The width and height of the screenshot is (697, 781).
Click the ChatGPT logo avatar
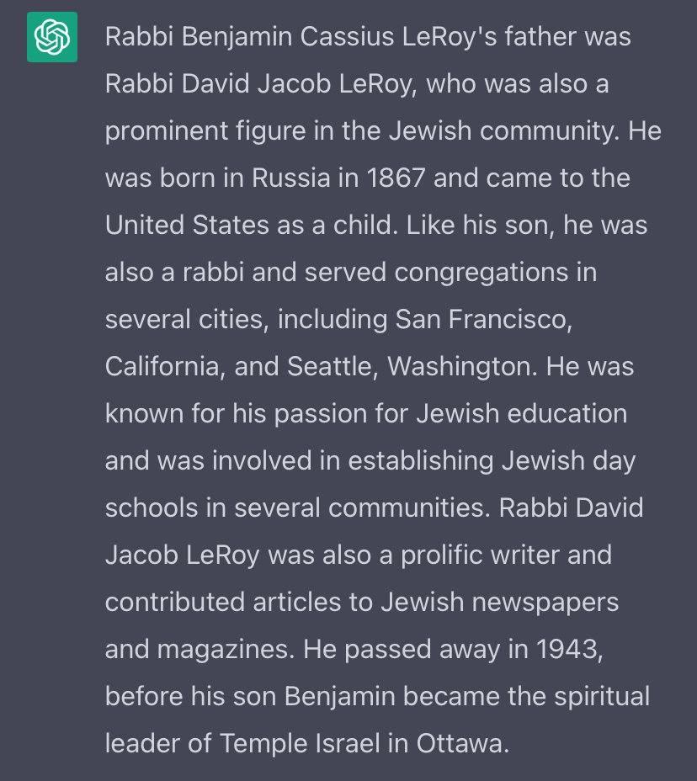[52, 37]
